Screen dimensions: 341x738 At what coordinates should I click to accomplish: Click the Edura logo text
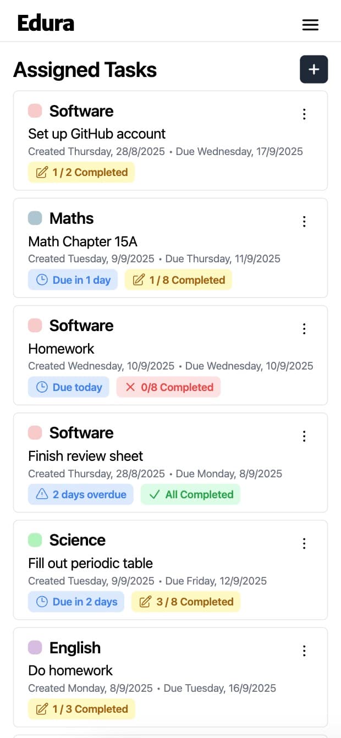tap(46, 23)
